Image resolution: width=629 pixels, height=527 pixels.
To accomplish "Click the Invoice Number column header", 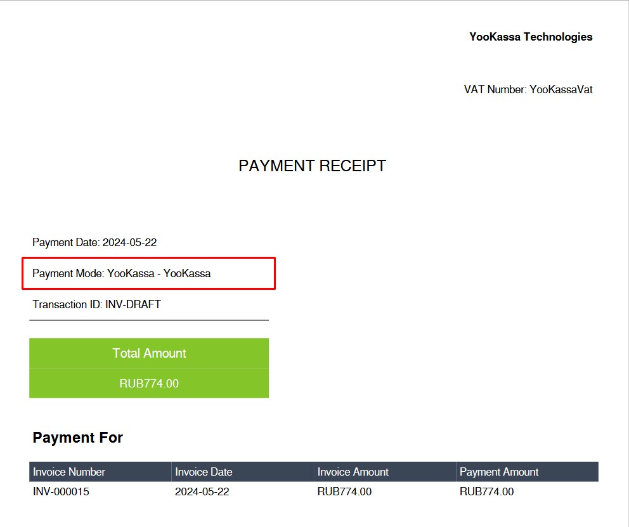I will click(69, 472).
